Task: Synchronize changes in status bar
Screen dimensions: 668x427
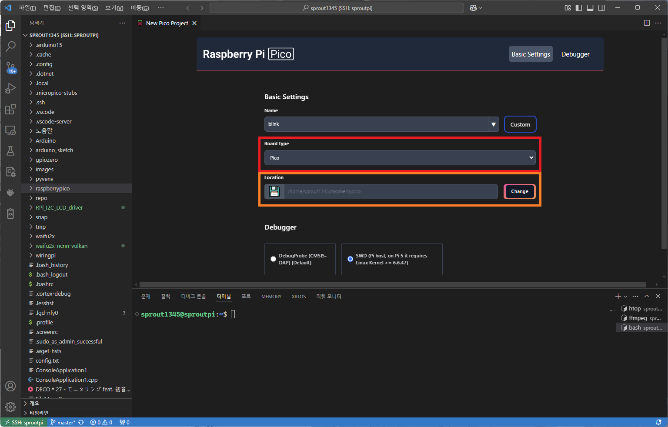Action: click(81, 422)
